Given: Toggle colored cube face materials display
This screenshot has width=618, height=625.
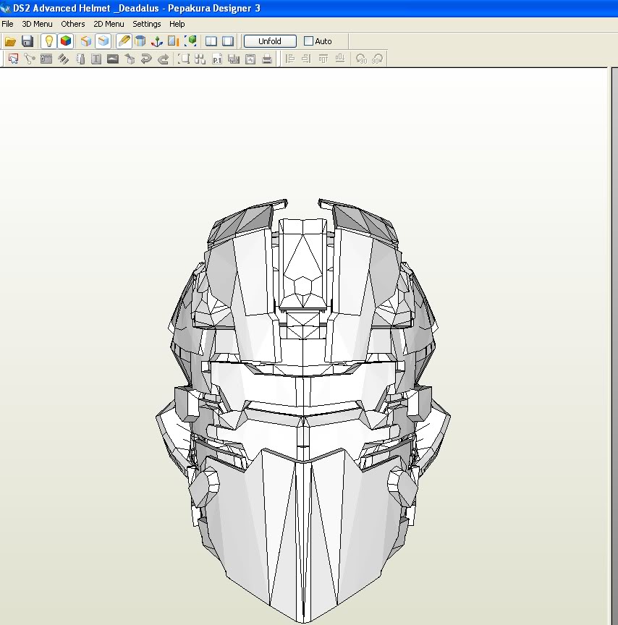Looking at the screenshot, I should point(66,41).
